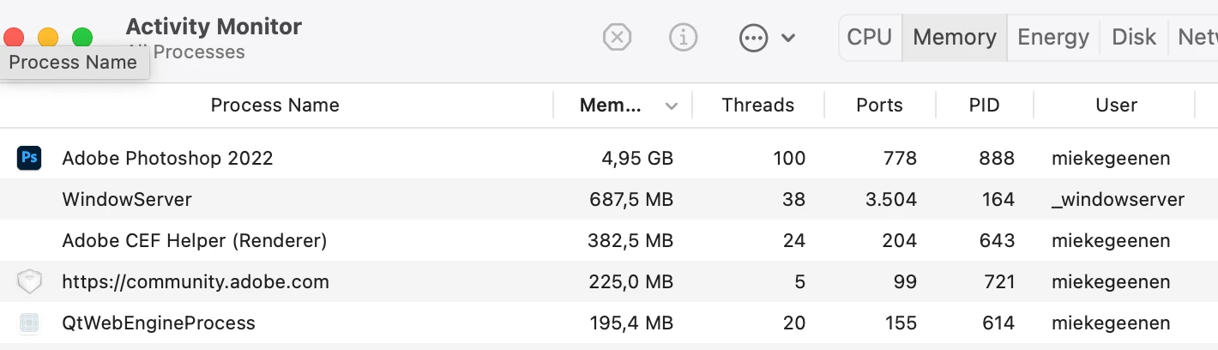Open the Energy tab

click(1052, 38)
